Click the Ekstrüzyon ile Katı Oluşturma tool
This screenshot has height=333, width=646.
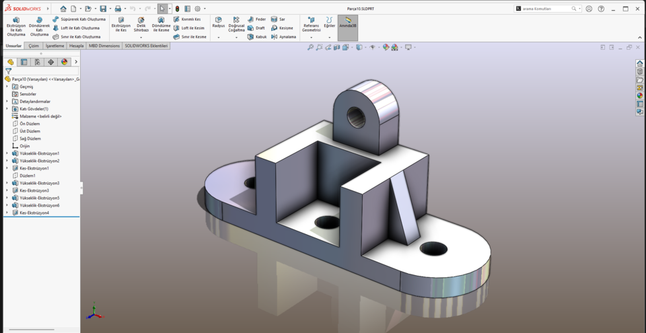tap(16, 27)
